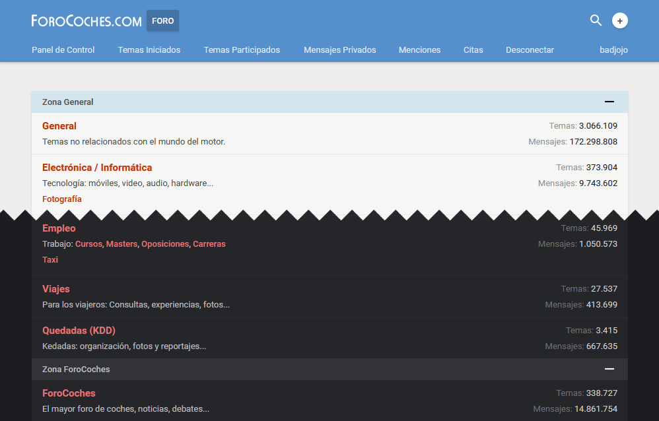Enter the Quedadas (KDD) forum
Screen dimensions: 659x421
click(x=79, y=330)
